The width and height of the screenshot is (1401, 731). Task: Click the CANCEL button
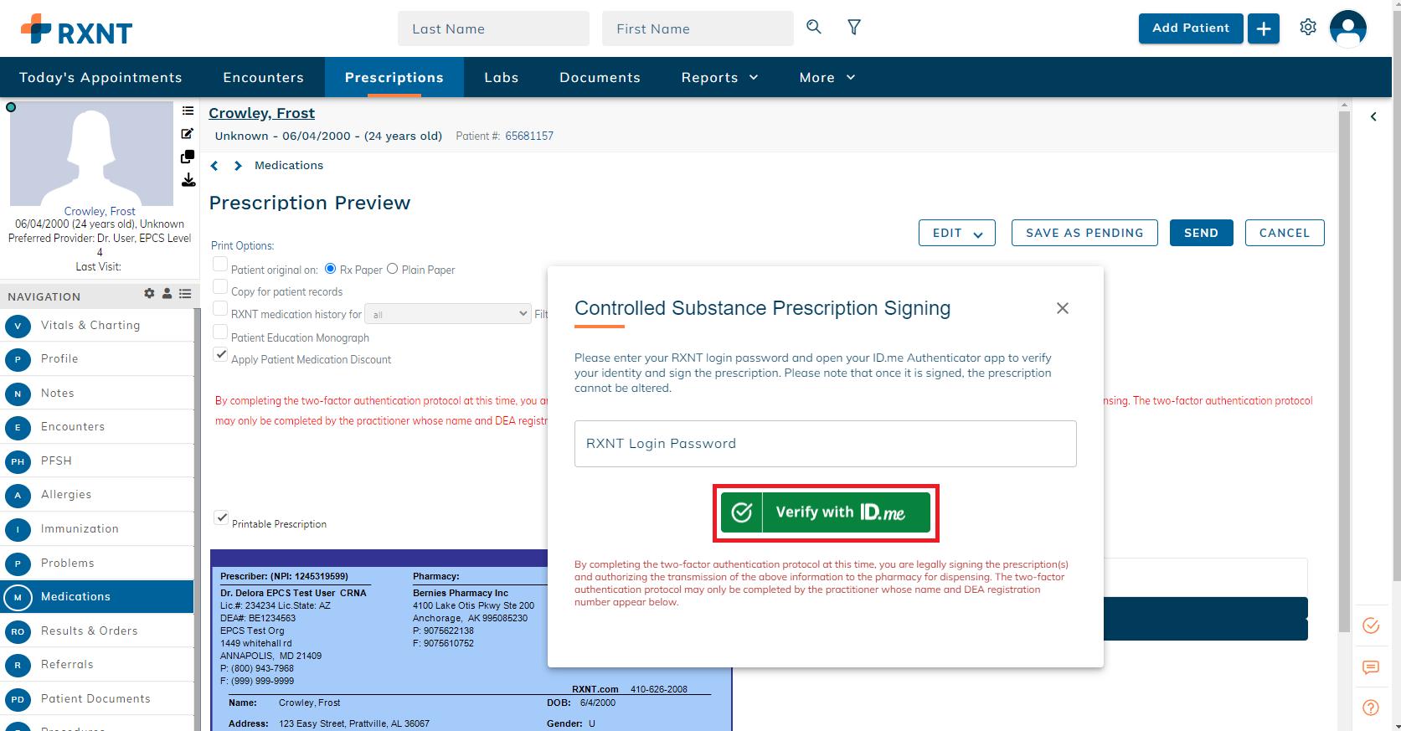tap(1285, 233)
